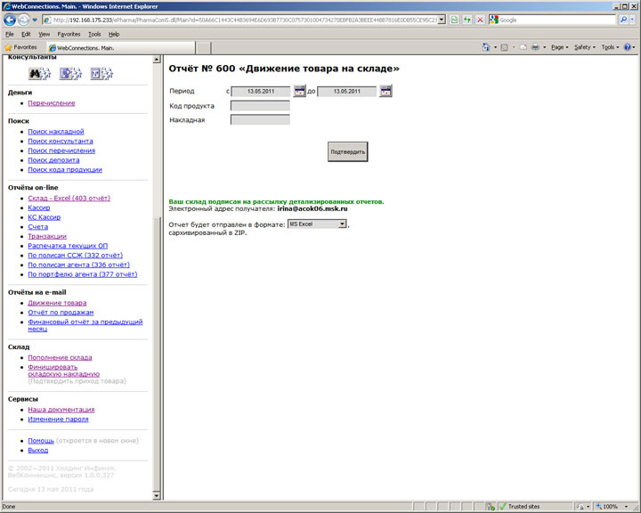Select the WebConnections. Main. tab
Image resolution: width=641 pixels, height=513 pixels.
pyautogui.click(x=120, y=48)
